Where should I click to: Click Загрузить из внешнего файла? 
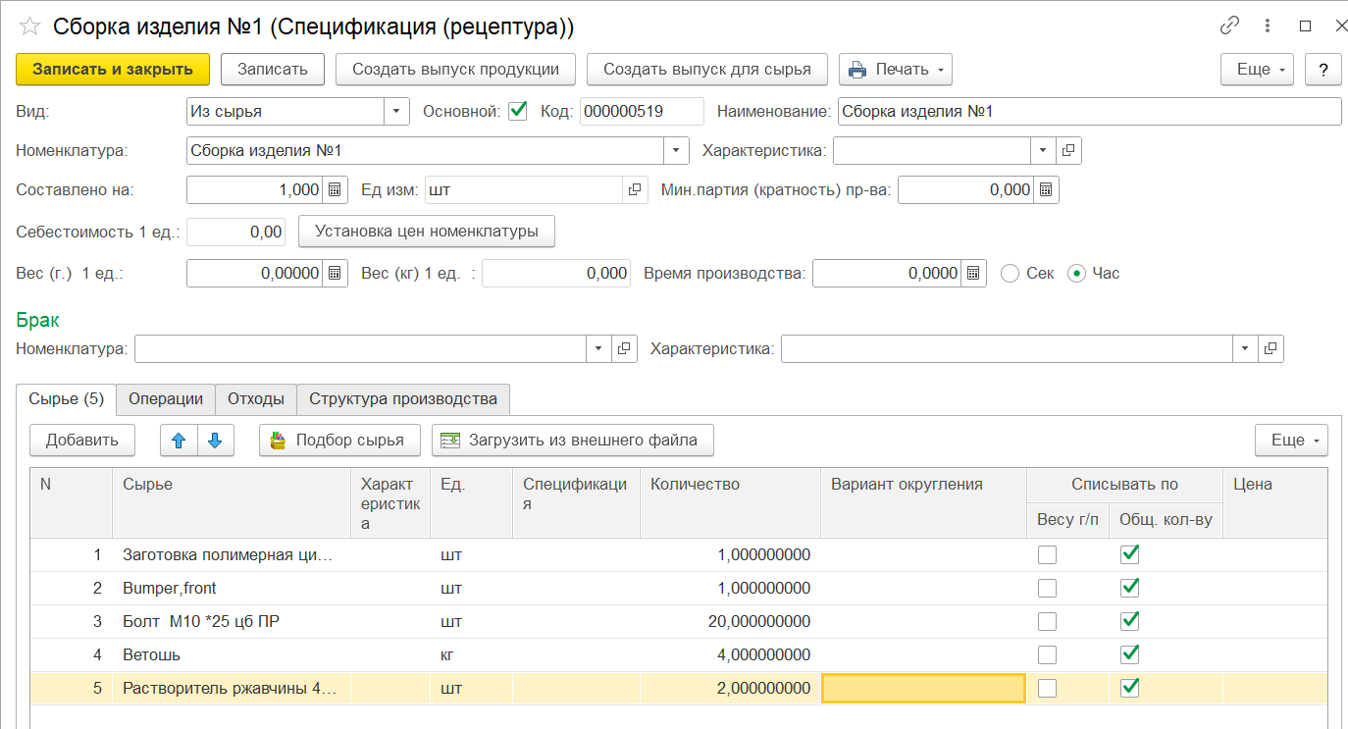(572, 441)
